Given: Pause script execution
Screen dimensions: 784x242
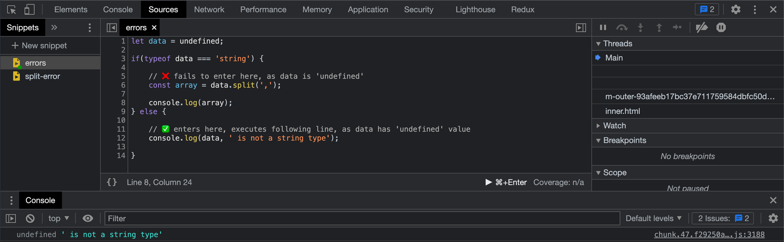Looking at the screenshot, I should [603, 27].
